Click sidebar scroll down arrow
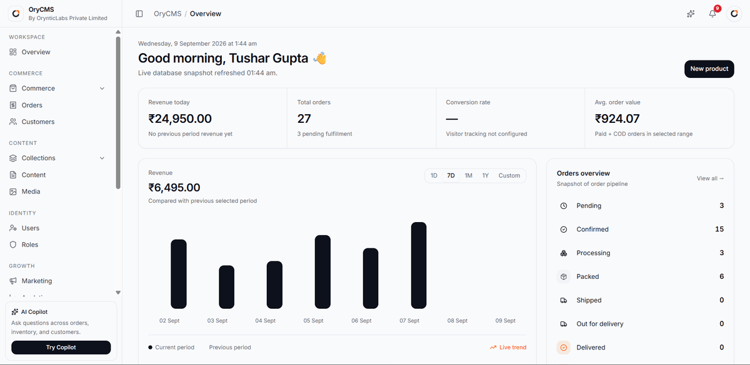The width and height of the screenshot is (750, 365). click(118, 293)
